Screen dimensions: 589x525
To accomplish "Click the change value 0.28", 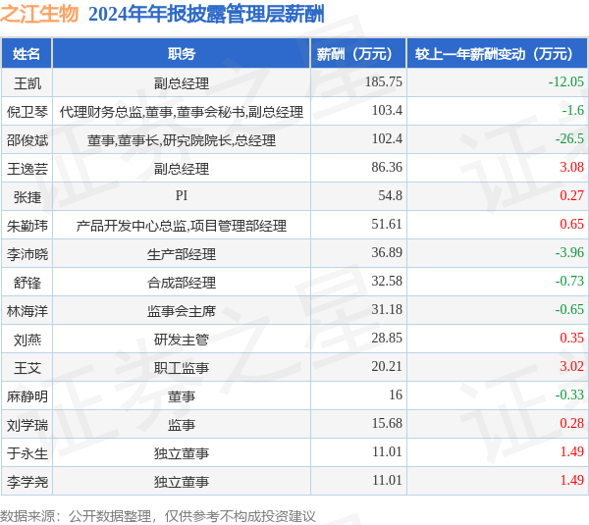I will (x=571, y=423).
